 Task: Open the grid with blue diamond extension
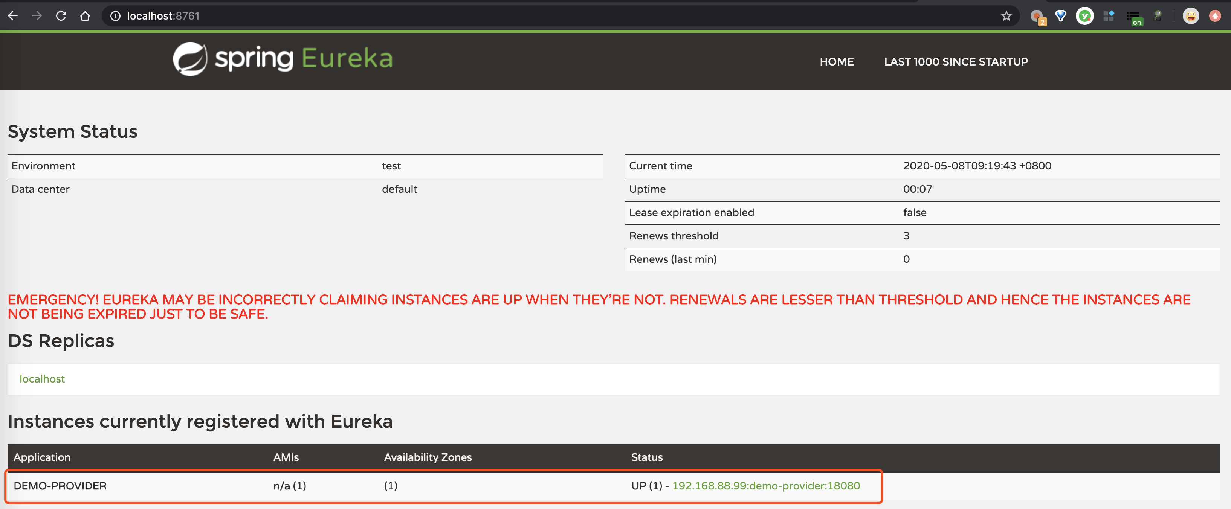[1109, 16]
